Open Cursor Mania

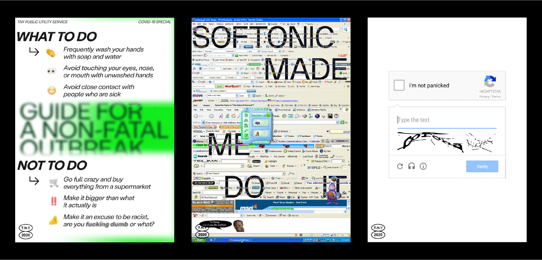[x=310, y=151]
